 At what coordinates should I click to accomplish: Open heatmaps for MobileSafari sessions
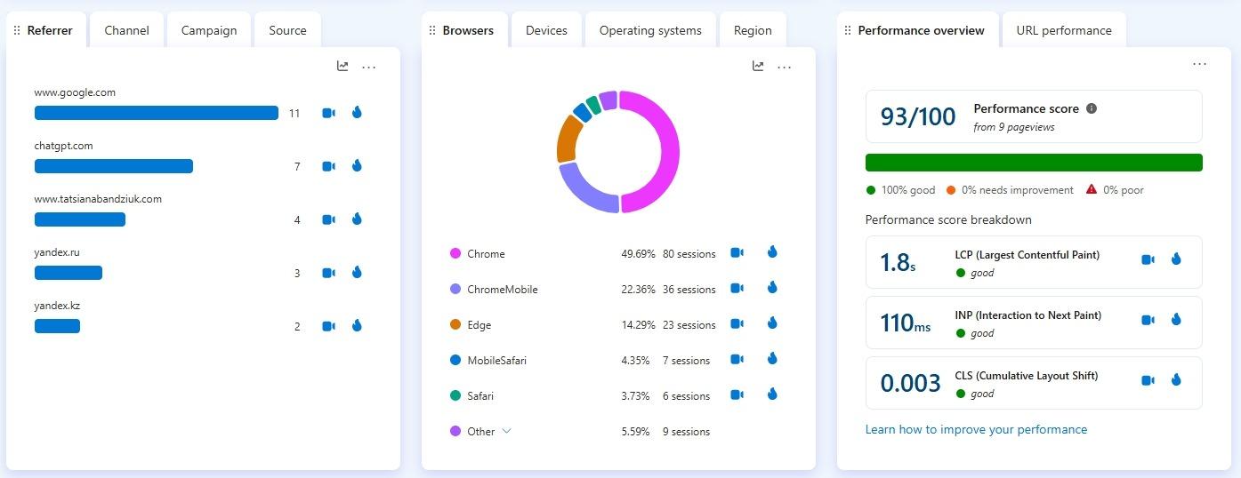[772, 359]
